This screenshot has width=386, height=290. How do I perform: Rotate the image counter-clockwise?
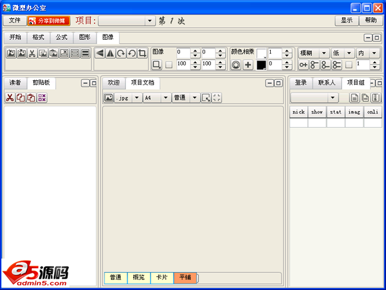point(132,53)
